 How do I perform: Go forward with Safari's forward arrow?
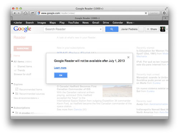click(x=19, y=13)
